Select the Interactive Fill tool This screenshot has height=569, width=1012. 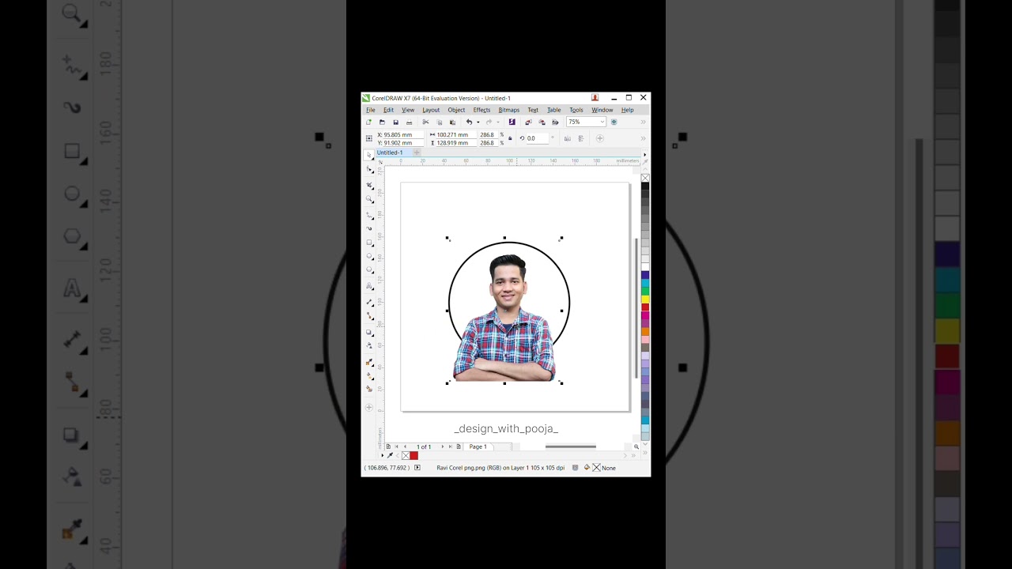click(369, 375)
